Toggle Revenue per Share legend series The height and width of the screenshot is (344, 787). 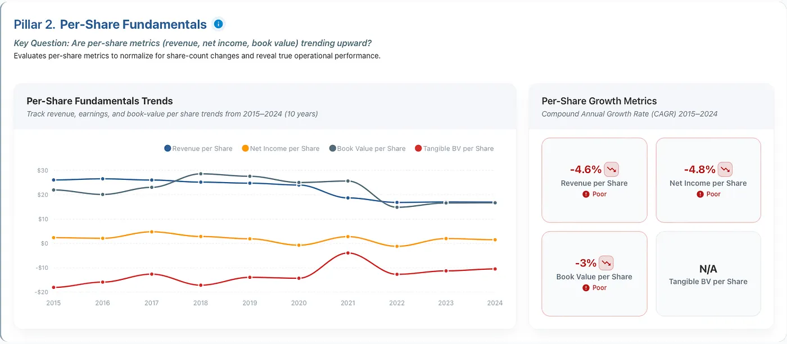[198, 148]
